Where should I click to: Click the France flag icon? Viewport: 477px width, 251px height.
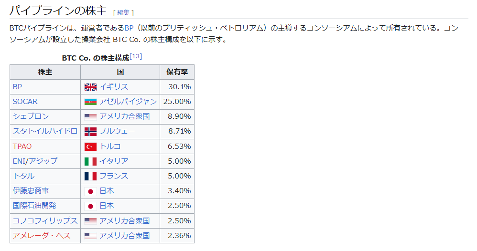tap(90, 176)
